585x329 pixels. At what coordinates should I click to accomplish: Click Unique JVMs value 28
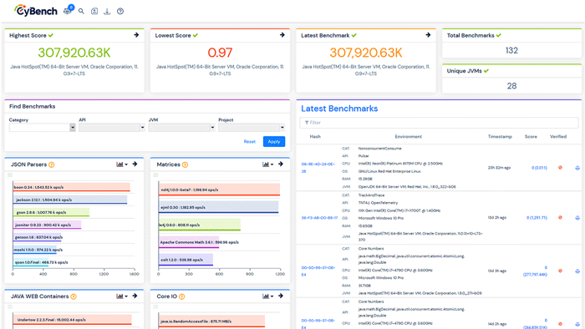click(511, 86)
